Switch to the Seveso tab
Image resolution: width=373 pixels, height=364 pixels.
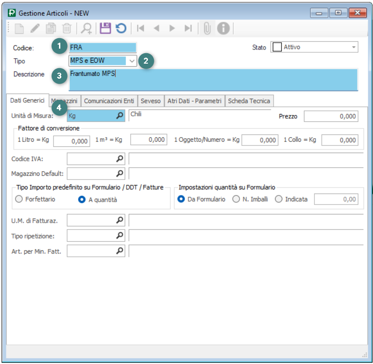150,101
